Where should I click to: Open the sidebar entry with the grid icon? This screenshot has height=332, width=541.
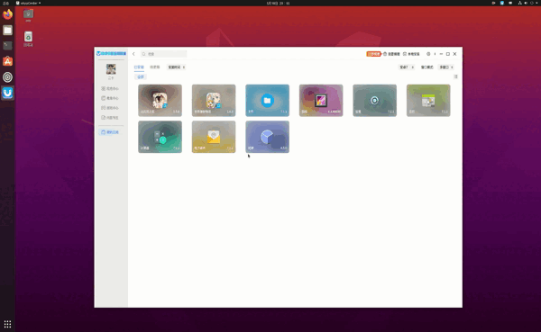point(110,88)
